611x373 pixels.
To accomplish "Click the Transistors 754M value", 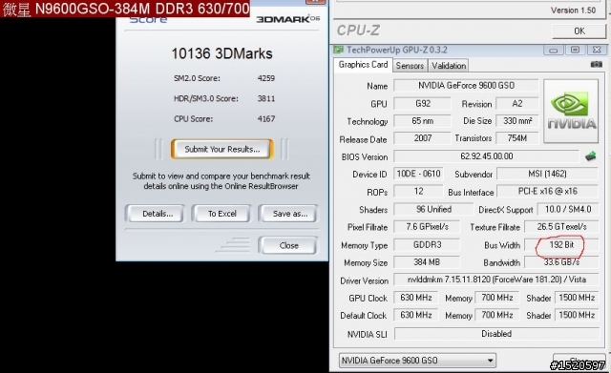I will [517, 137].
